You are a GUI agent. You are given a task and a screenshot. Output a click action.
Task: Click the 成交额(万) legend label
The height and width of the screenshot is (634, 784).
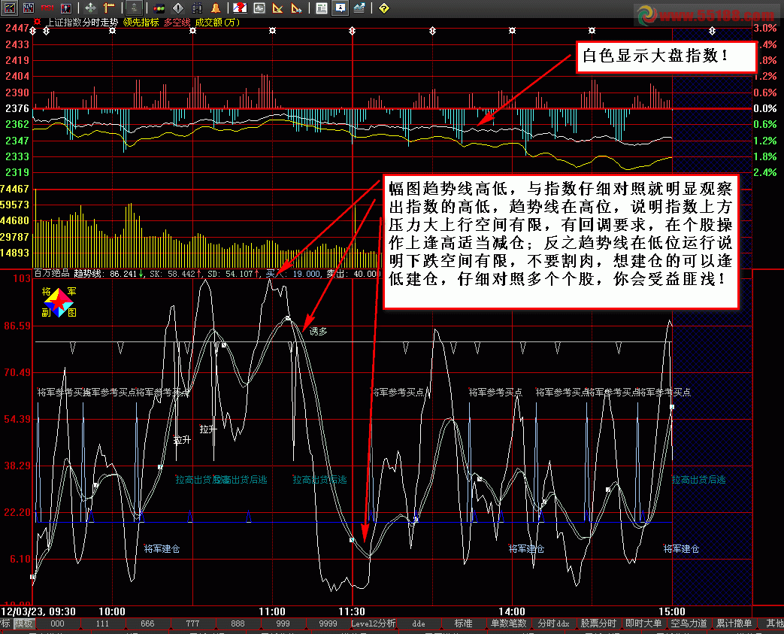[x=217, y=23]
